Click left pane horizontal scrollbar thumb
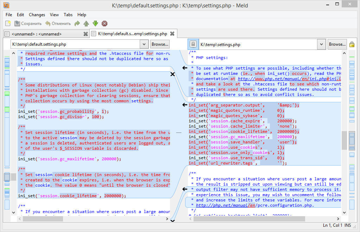This screenshot has width=360, height=232. tap(43, 219)
